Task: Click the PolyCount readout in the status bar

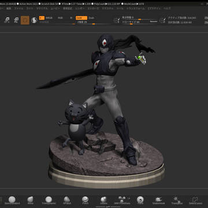Action: click(107, 3)
